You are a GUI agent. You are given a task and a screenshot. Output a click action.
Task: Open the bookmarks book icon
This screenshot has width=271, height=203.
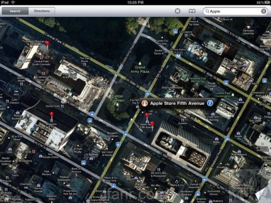192,11
